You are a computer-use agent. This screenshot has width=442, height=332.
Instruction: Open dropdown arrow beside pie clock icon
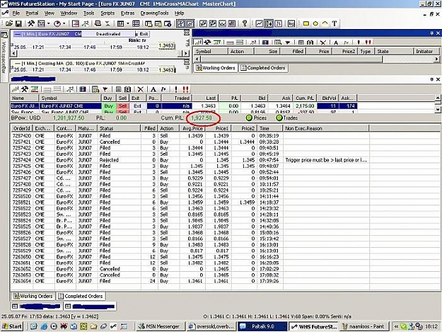[64, 23]
